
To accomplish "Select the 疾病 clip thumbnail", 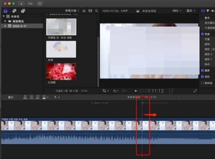I will pyautogui.click(x=61, y=49).
